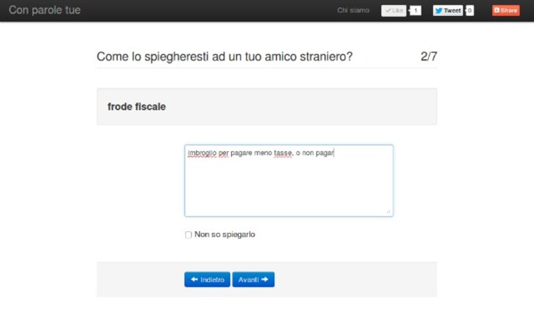Click the plus icon on Share button
This screenshot has width=534, height=318.
pos(497,10)
